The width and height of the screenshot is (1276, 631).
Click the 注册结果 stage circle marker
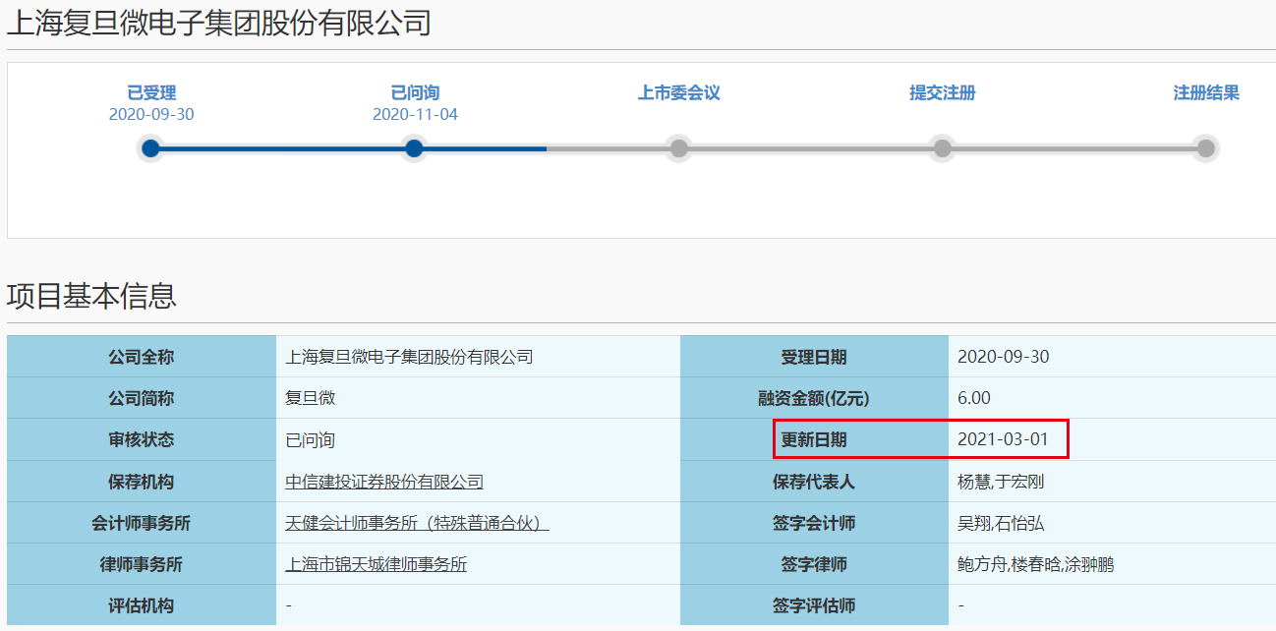pyautogui.click(x=1206, y=148)
